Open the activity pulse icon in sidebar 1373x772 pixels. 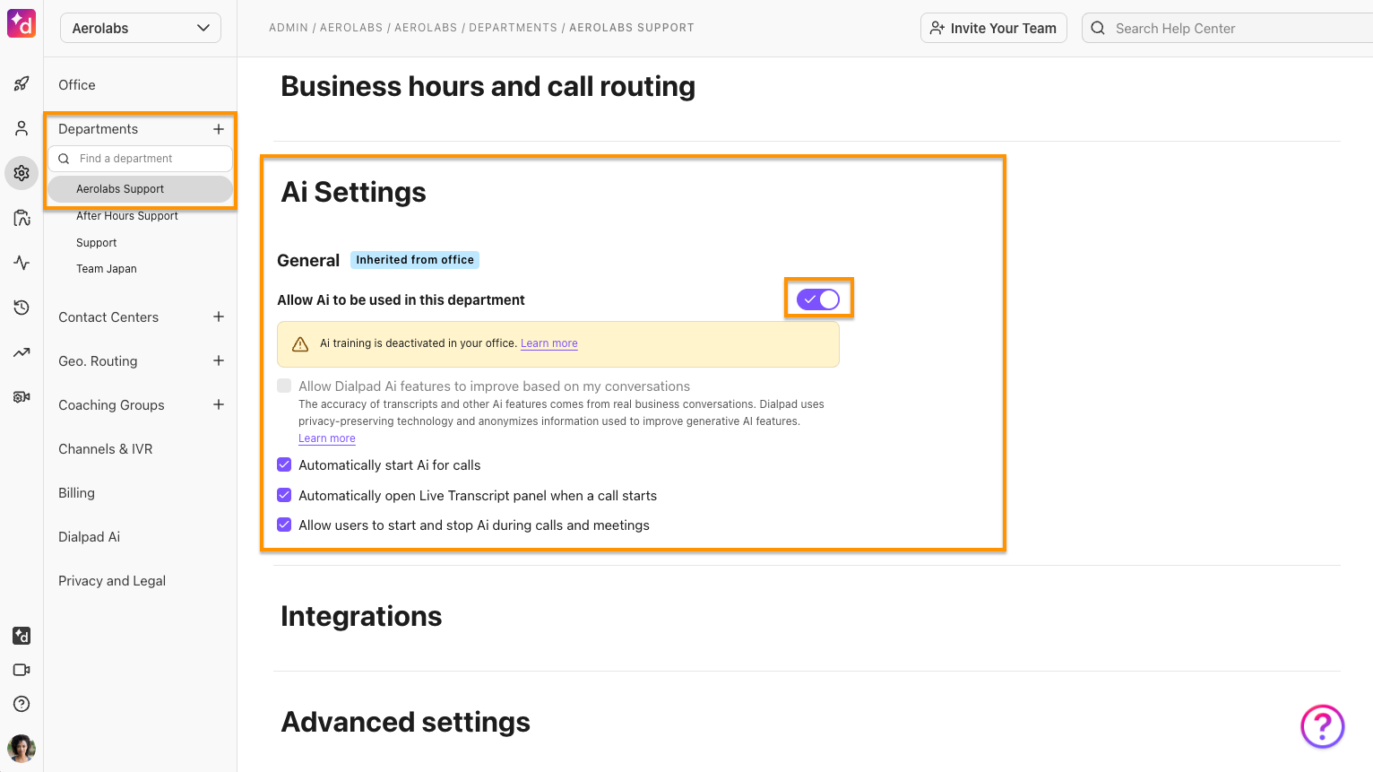22,263
